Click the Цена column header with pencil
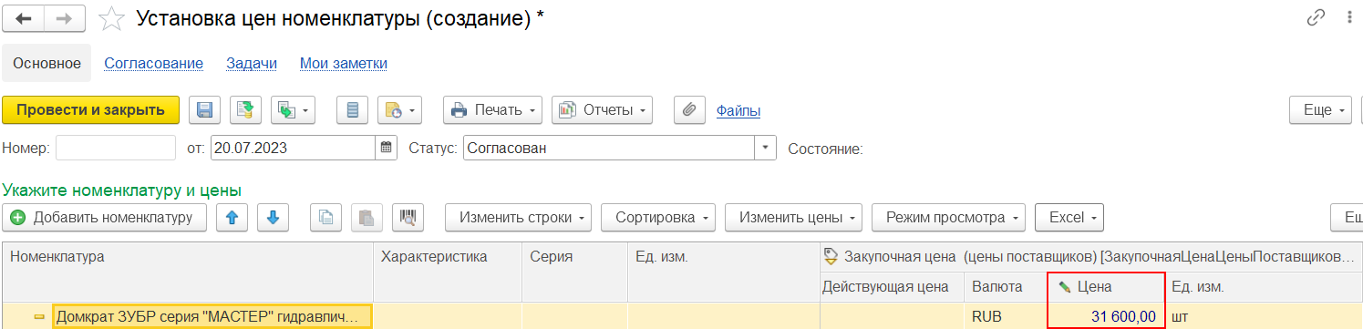Image resolution: width=1363 pixels, height=329 pixels. point(1107,287)
